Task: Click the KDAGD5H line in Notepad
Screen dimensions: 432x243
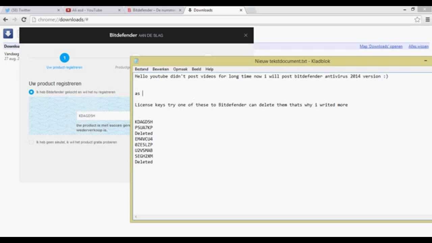Action: pos(144,122)
